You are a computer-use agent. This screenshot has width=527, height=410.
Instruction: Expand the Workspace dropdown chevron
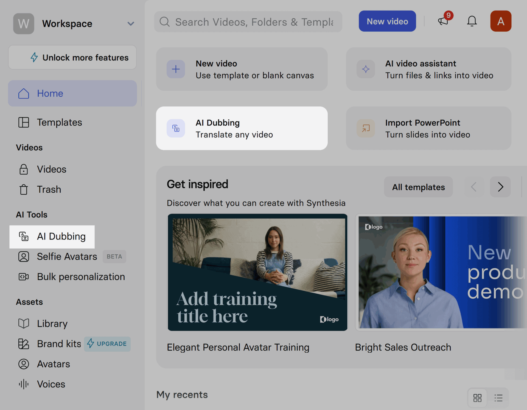point(131,24)
